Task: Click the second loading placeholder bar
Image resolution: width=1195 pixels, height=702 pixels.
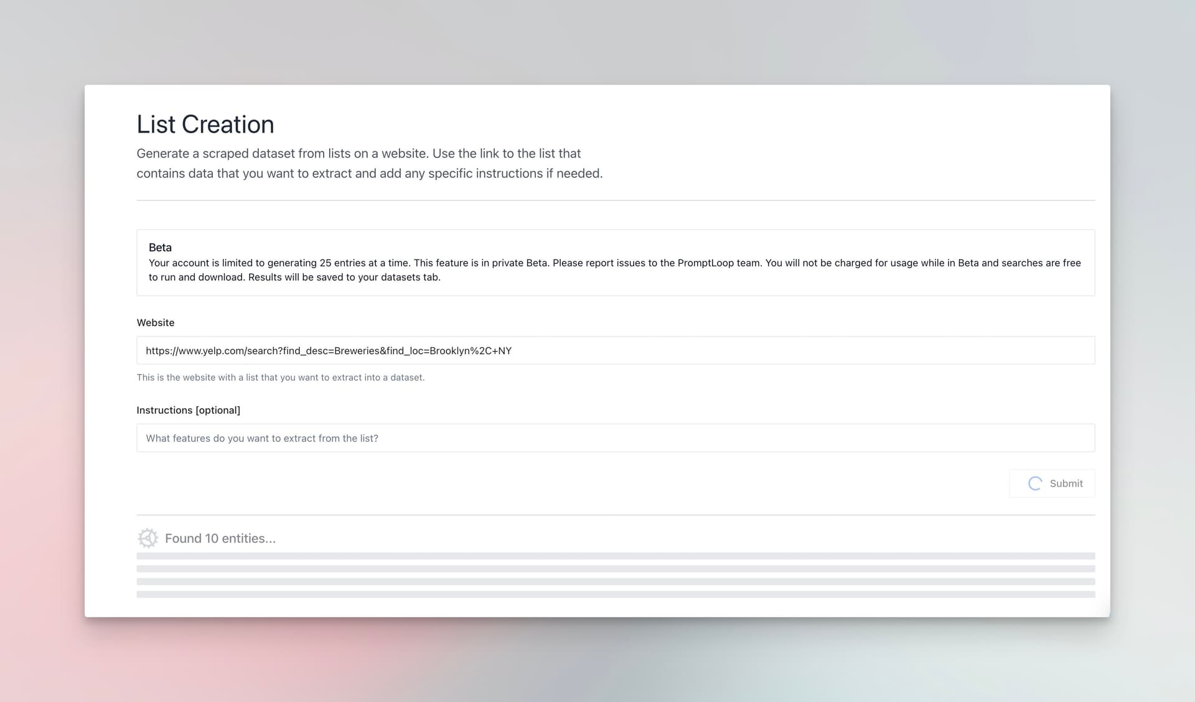Action: (615, 569)
